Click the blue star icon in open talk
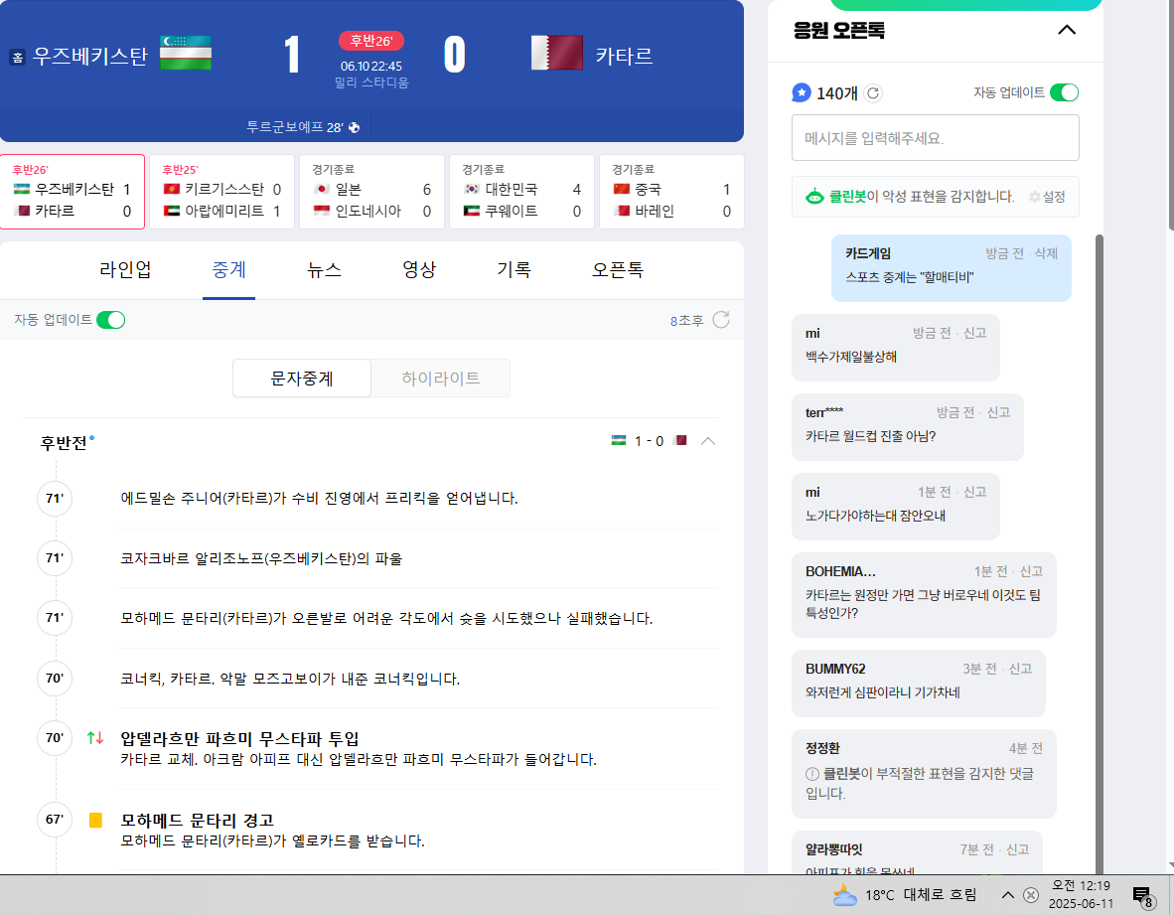Image resolution: width=1174 pixels, height=915 pixels. click(x=802, y=92)
